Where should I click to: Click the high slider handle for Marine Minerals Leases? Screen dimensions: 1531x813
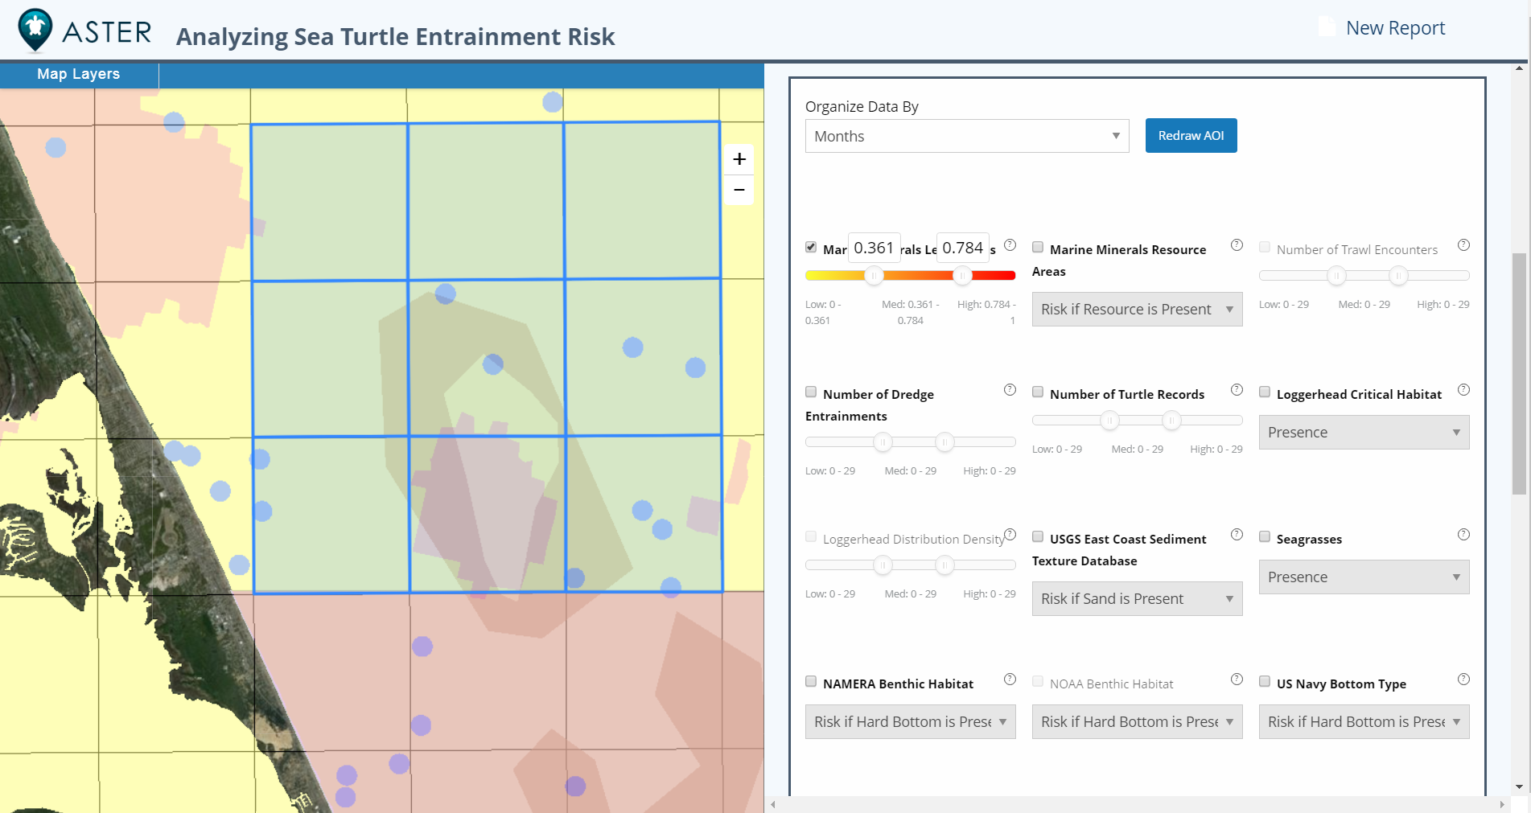pyautogui.click(x=962, y=276)
